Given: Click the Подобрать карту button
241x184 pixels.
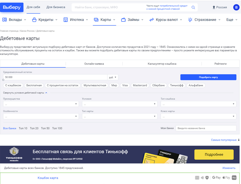Looking at the screenshot, I should coord(208,77).
